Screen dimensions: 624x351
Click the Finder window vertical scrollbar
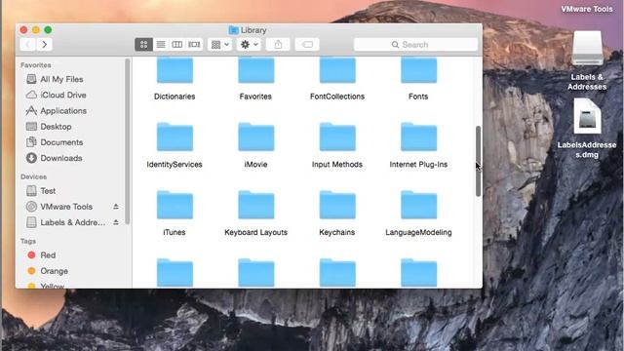coord(479,161)
